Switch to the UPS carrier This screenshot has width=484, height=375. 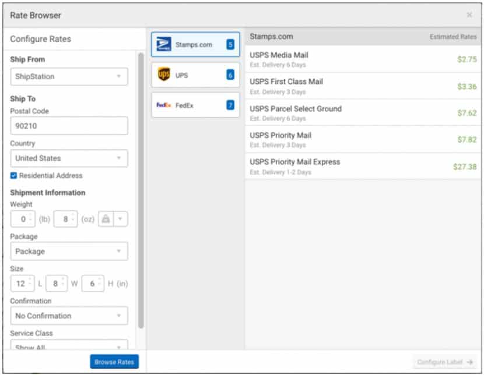tap(195, 75)
